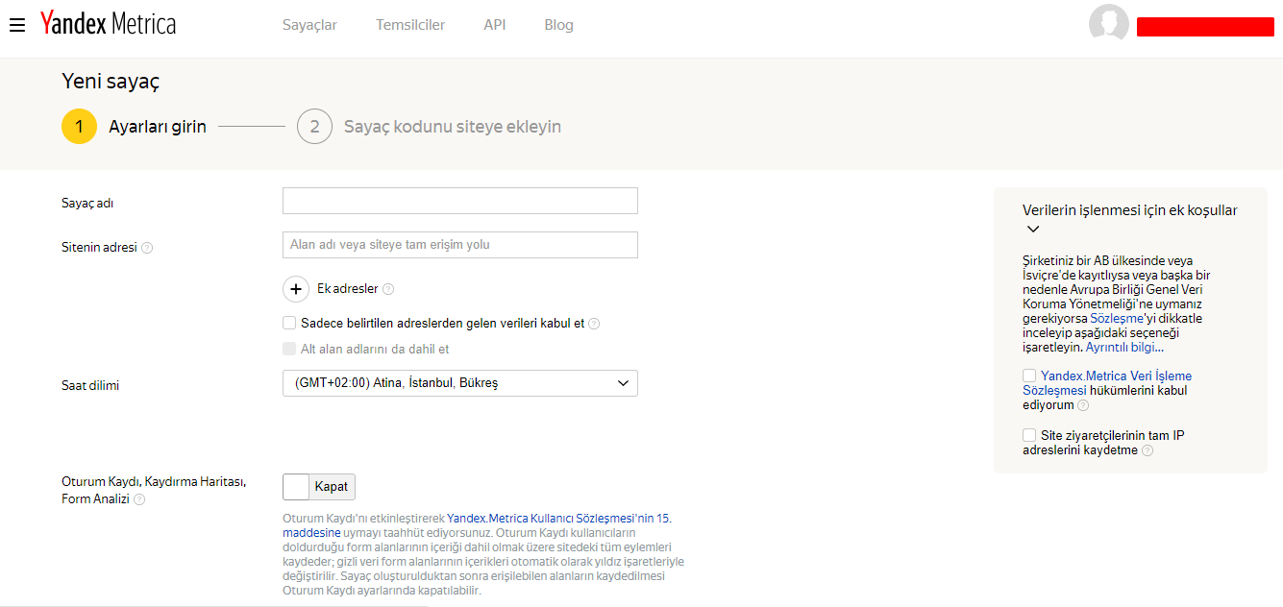Click step 1 circle Ayarları girin
This screenshot has height=607, width=1283.
point(80,127)
